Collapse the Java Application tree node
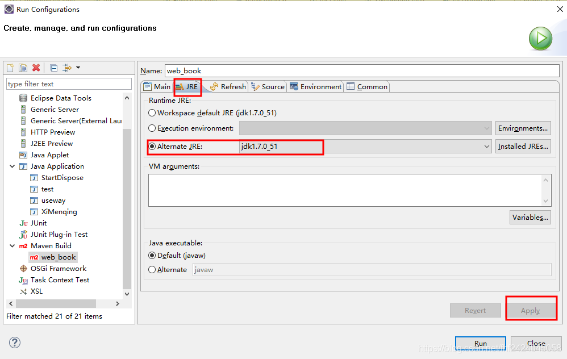The width and height of the screenshot is (567, 359). coord(12,166)
